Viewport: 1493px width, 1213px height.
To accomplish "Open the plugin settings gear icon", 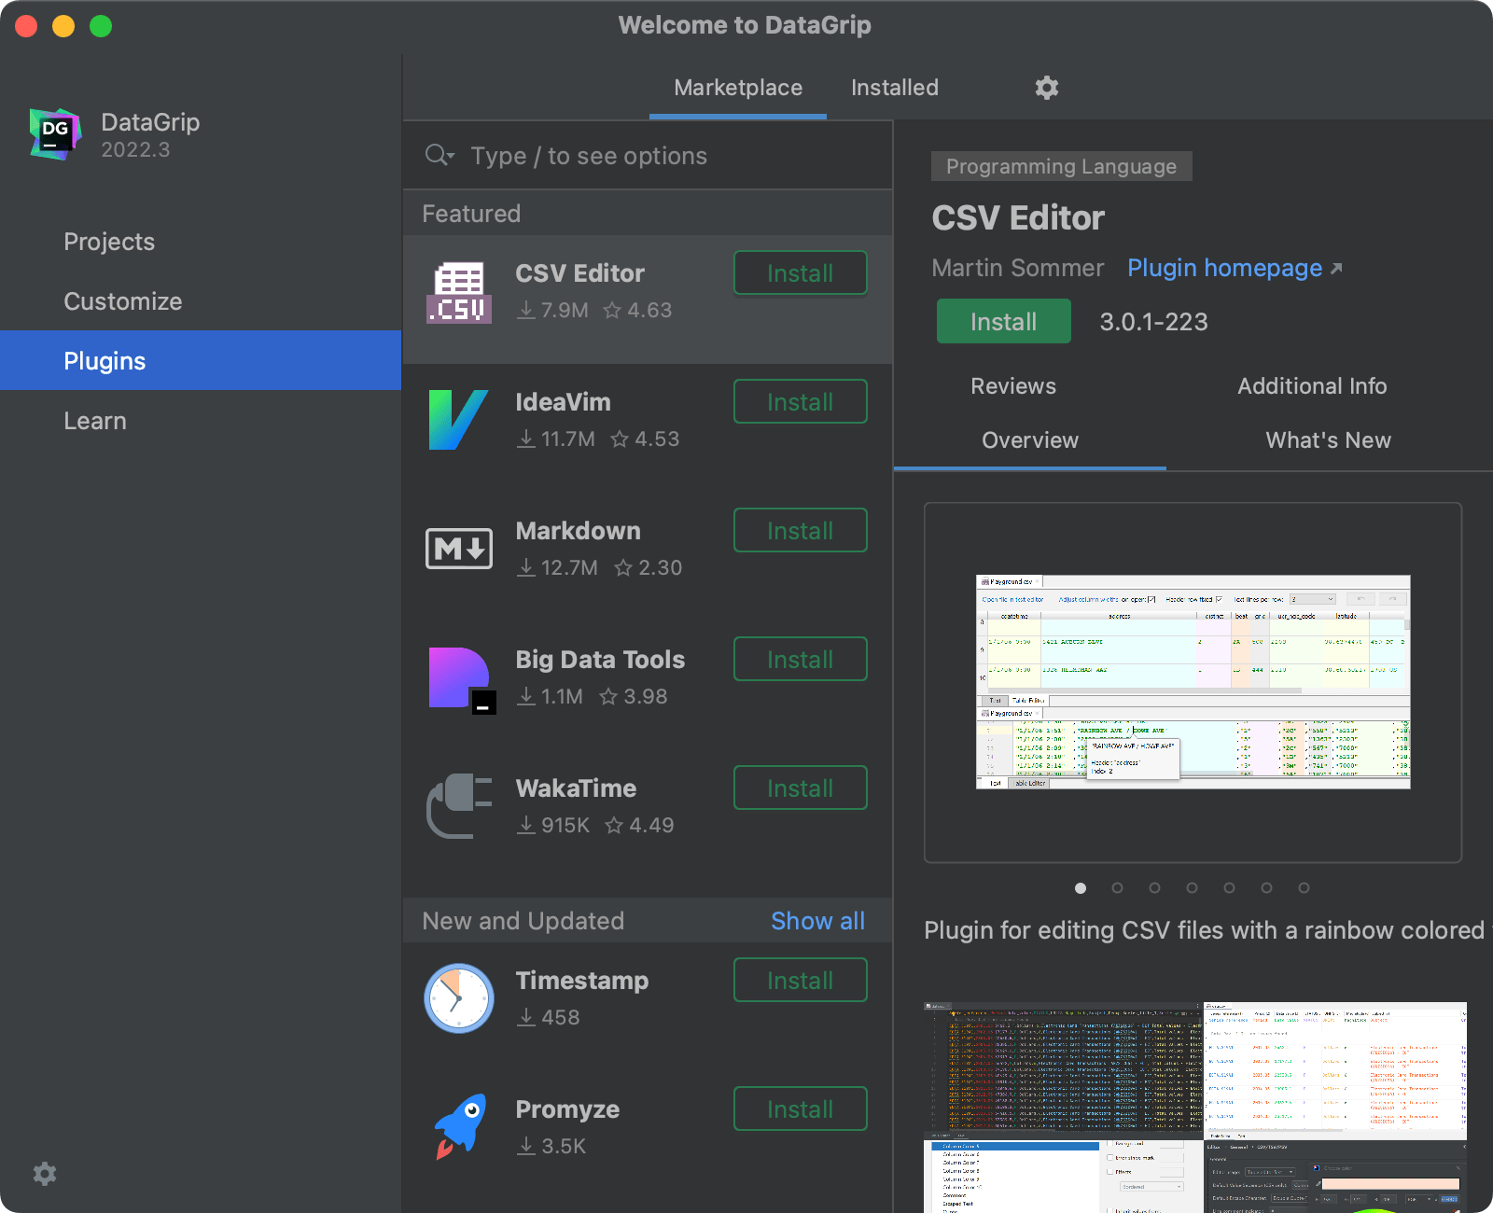I will (1045, 87).
